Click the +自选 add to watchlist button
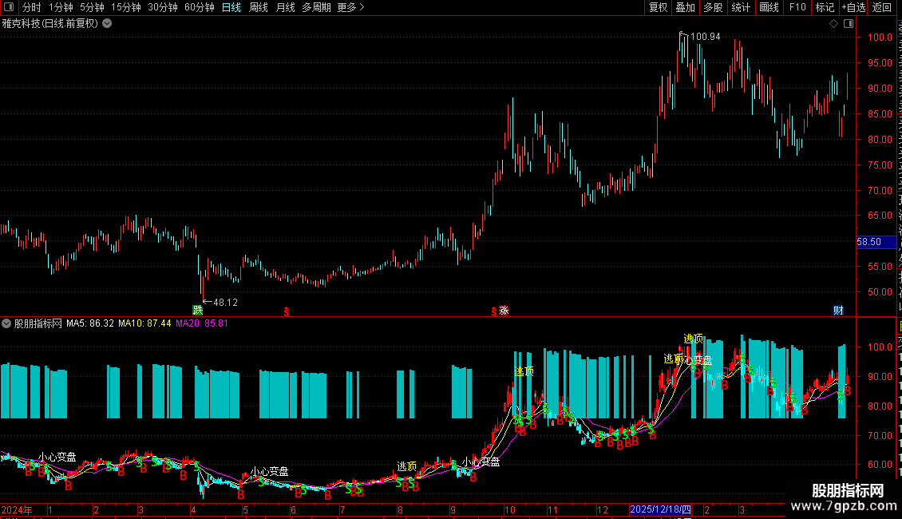Viewport: 902px width, 519px height. [853, 7]
